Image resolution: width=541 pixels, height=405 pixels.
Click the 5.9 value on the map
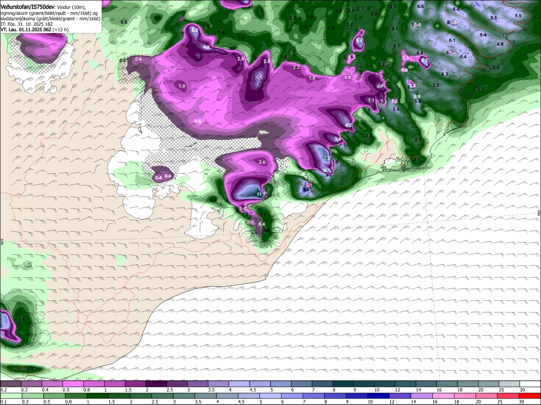click(x=519, y=16)
